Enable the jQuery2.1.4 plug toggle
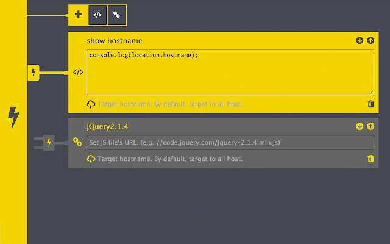Image resolution: width=390 pixels, height=244 pixels. [x=49, y=144]
